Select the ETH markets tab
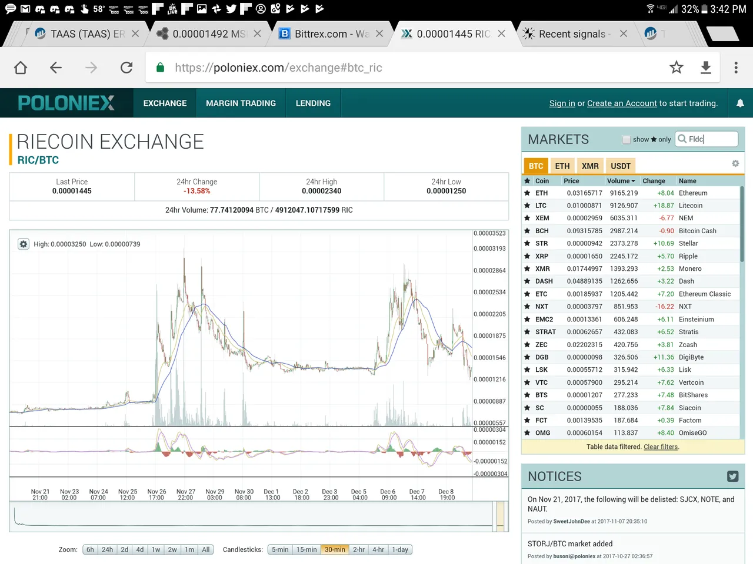This screenshot has height=564, width=753. [562, 166]
